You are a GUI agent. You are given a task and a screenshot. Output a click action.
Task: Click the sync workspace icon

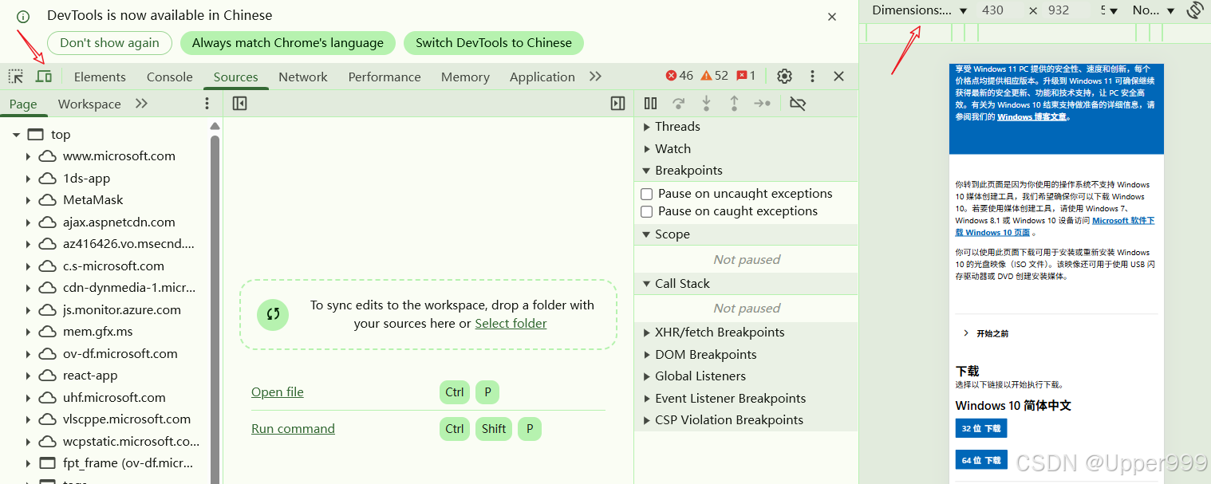click(x=273, y=314)
